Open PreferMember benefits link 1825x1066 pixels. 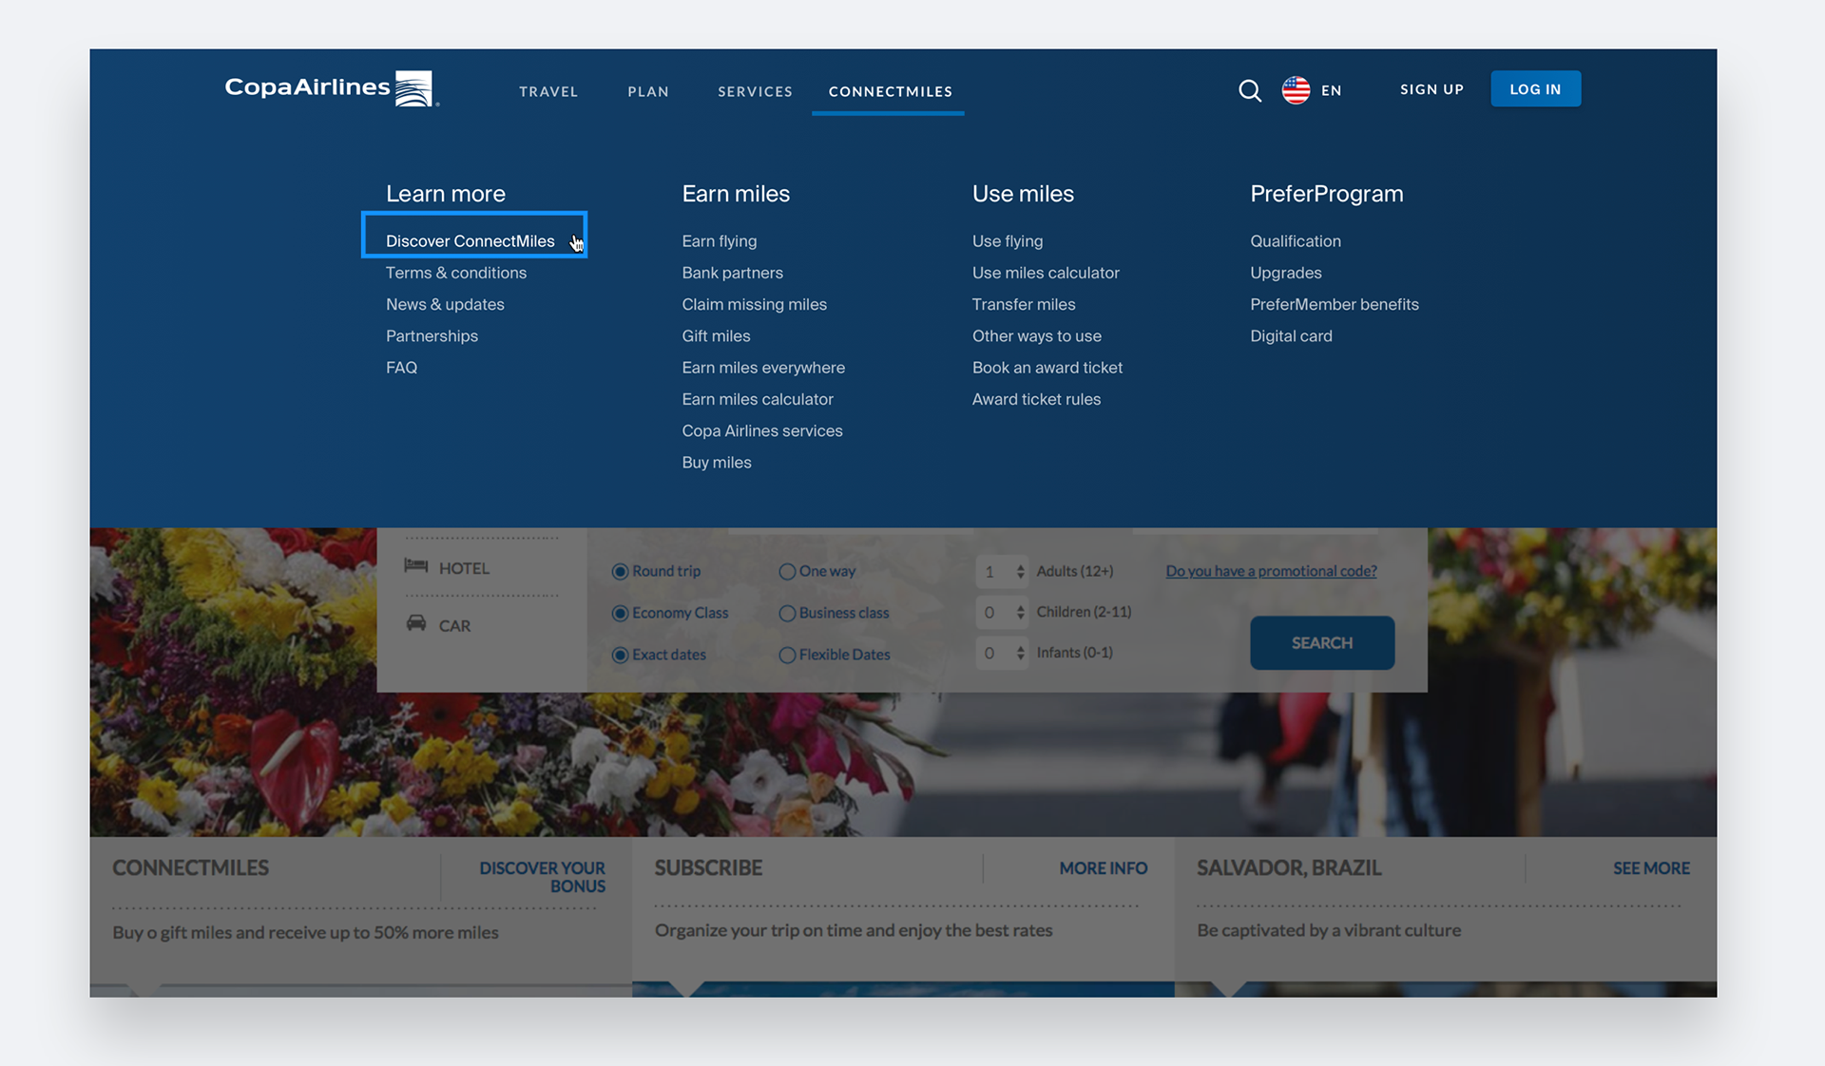point(1334,304)
